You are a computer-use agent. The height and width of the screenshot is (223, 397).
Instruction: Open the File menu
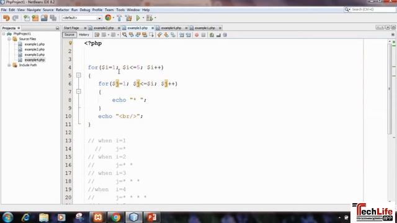pos(4,10)
